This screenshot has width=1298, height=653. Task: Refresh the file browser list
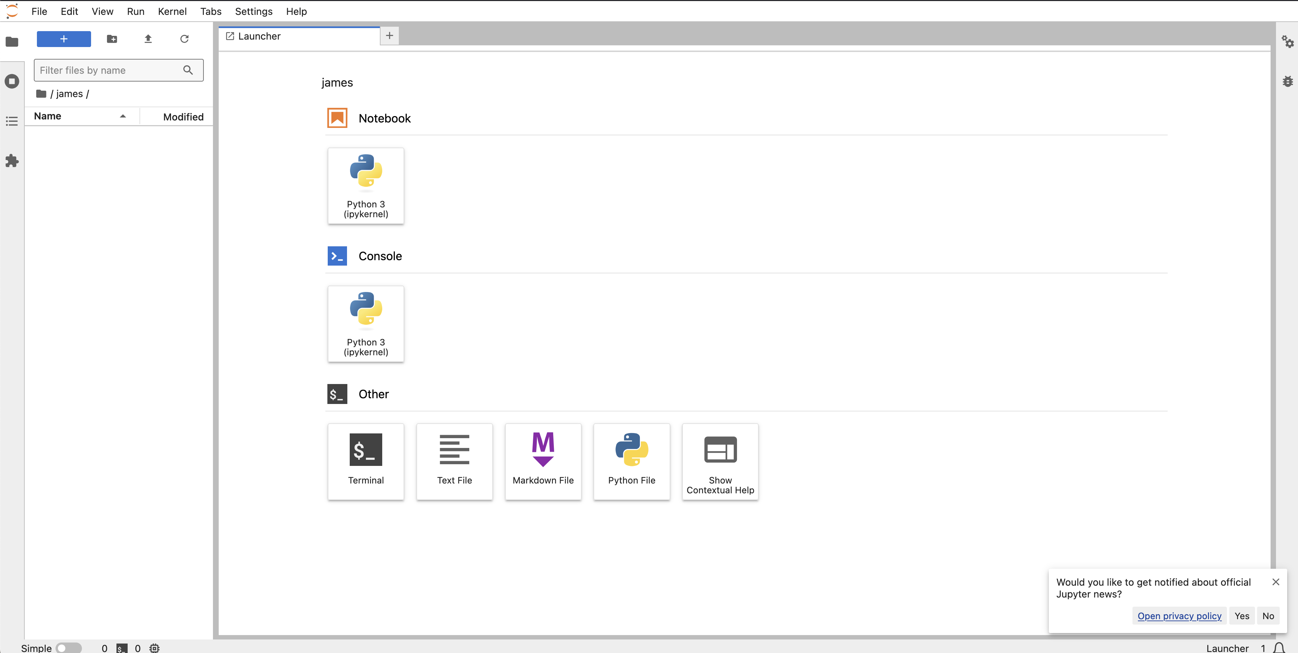185,39
